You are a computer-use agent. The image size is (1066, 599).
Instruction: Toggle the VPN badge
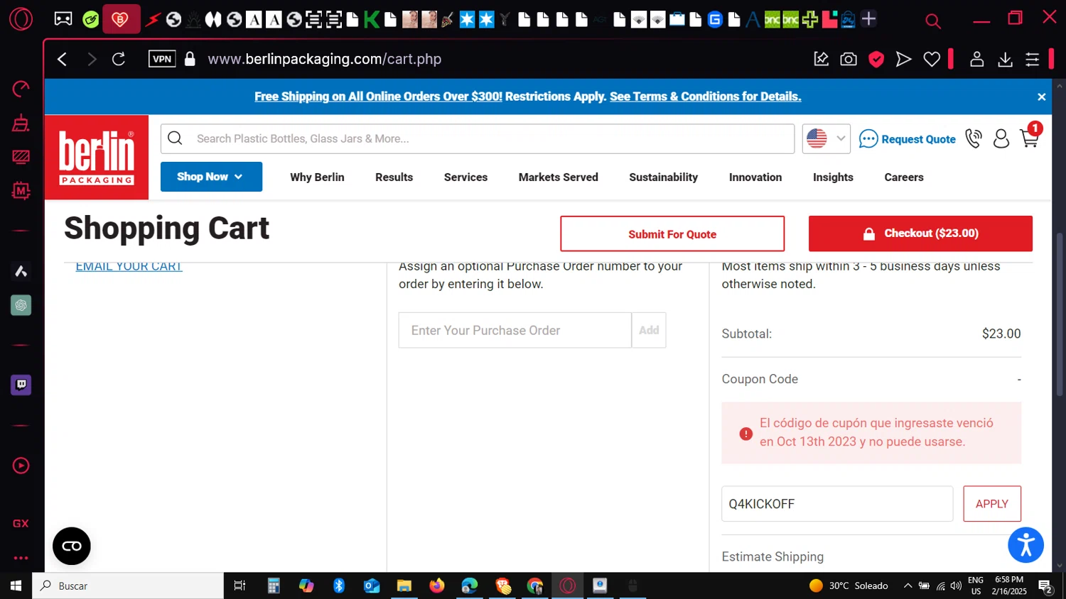coord(162,59)
